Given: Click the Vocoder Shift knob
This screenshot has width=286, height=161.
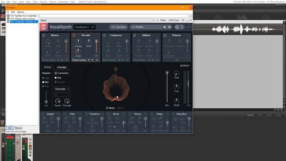Looking at the screenshot, I should point(88,42).
